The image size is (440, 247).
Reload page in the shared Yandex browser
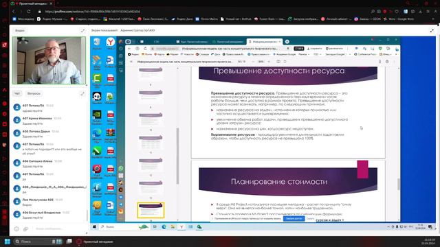(145, 49)
